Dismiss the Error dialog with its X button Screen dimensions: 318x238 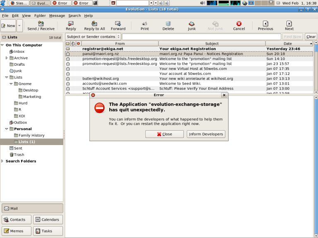(224, 95)
